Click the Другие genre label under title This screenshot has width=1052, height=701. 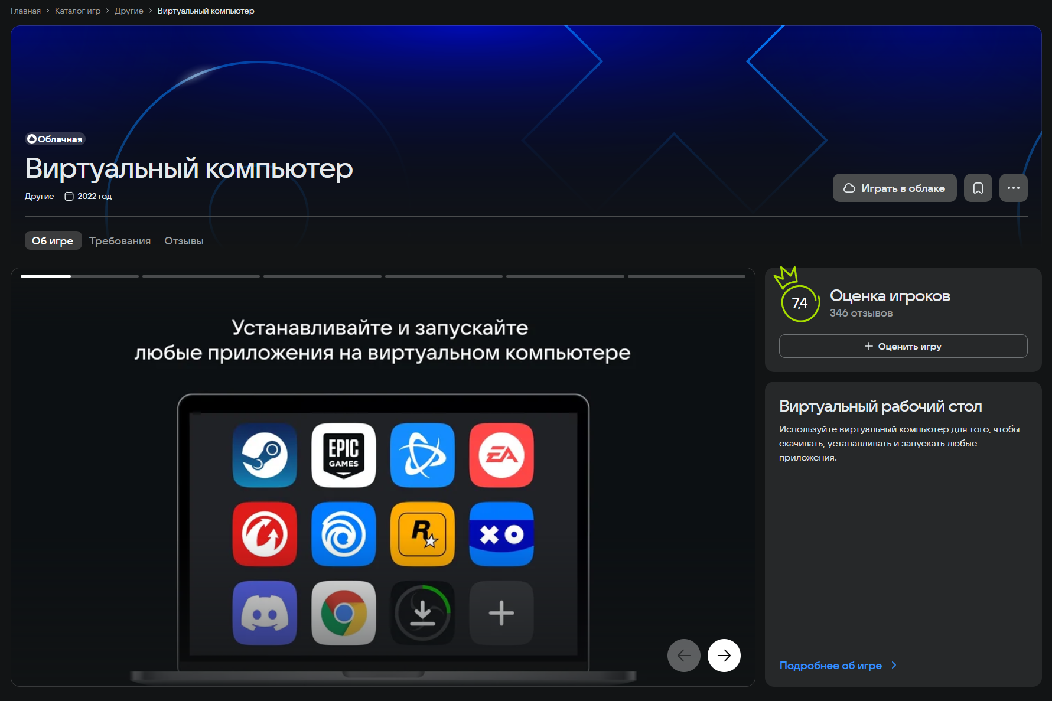coord(39,196)
